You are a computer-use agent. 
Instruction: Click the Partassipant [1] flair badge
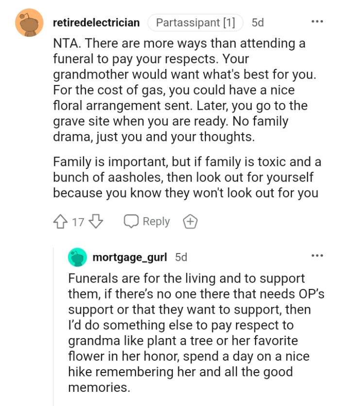click(195, 22)
